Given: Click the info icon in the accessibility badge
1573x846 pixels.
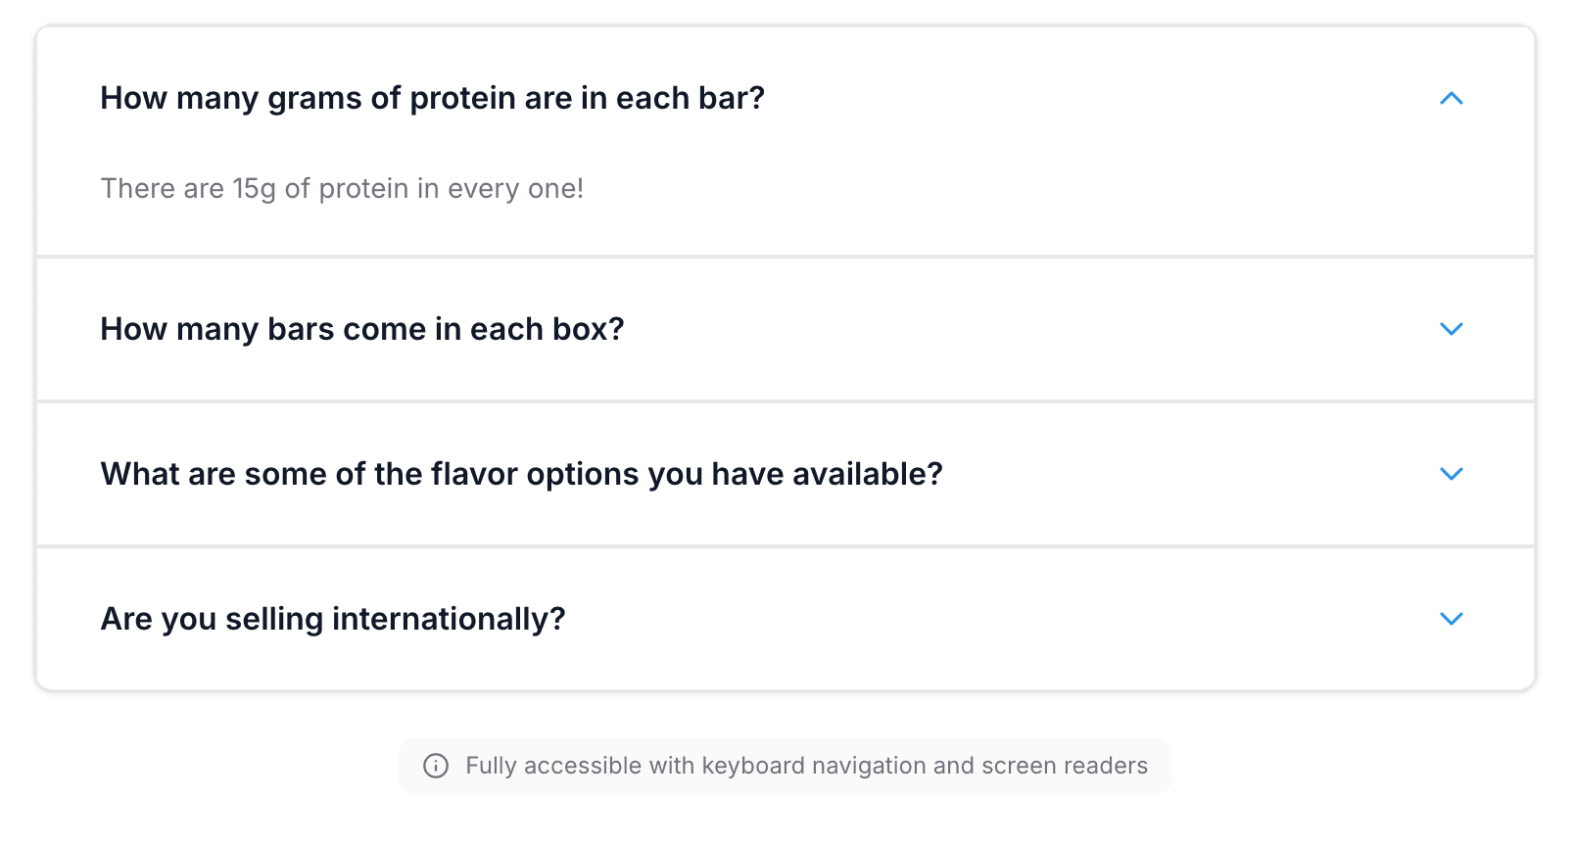Looking at the screenshot, I should point(437,766).
